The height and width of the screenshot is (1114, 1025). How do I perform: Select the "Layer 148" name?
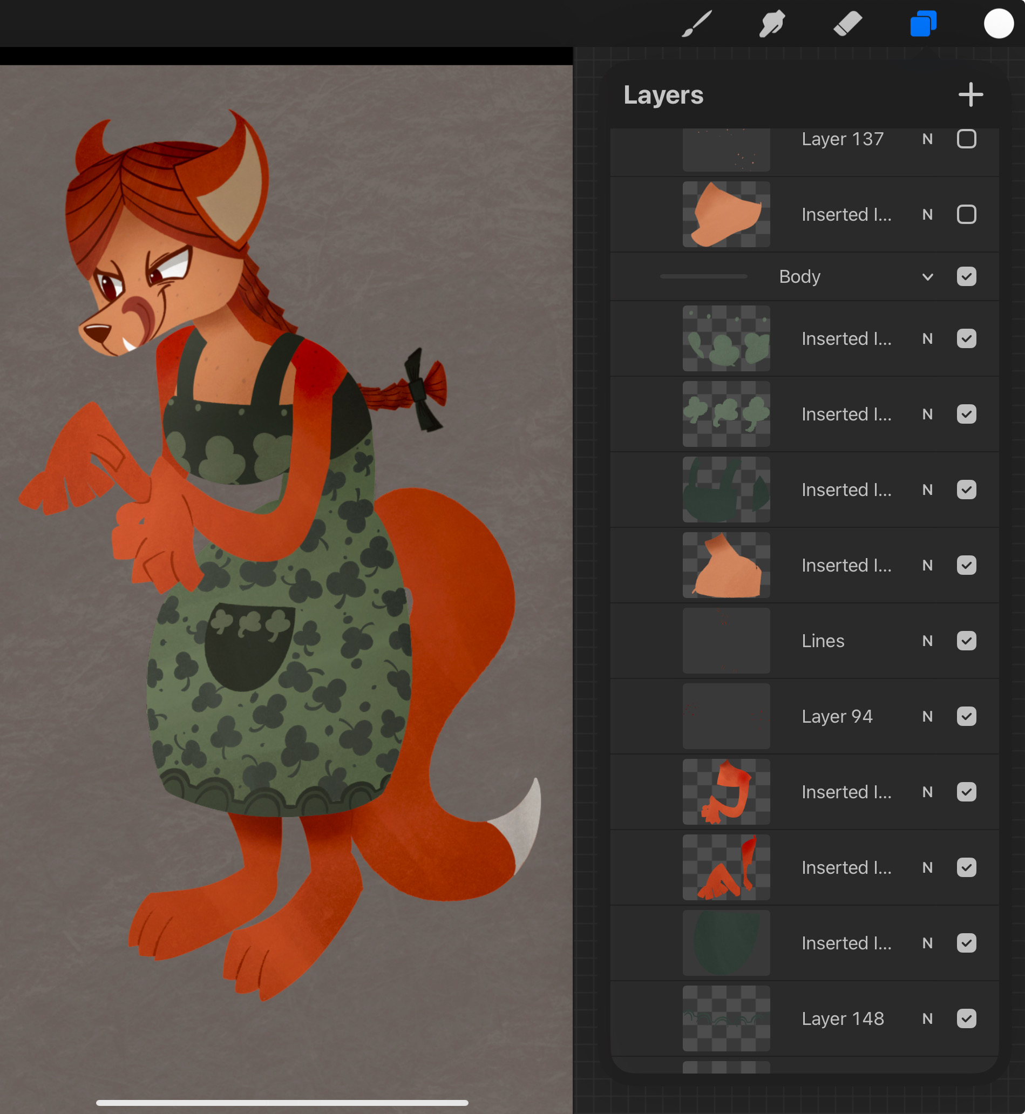pos(843,1019)
